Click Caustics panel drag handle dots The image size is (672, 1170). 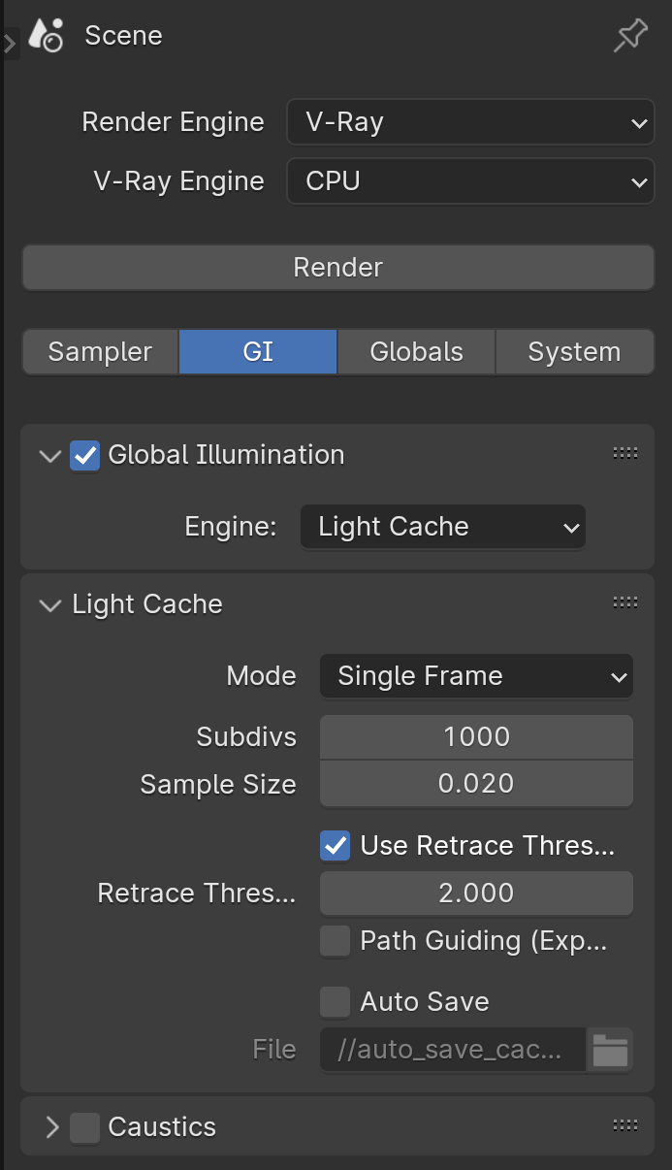(625, 1125)
